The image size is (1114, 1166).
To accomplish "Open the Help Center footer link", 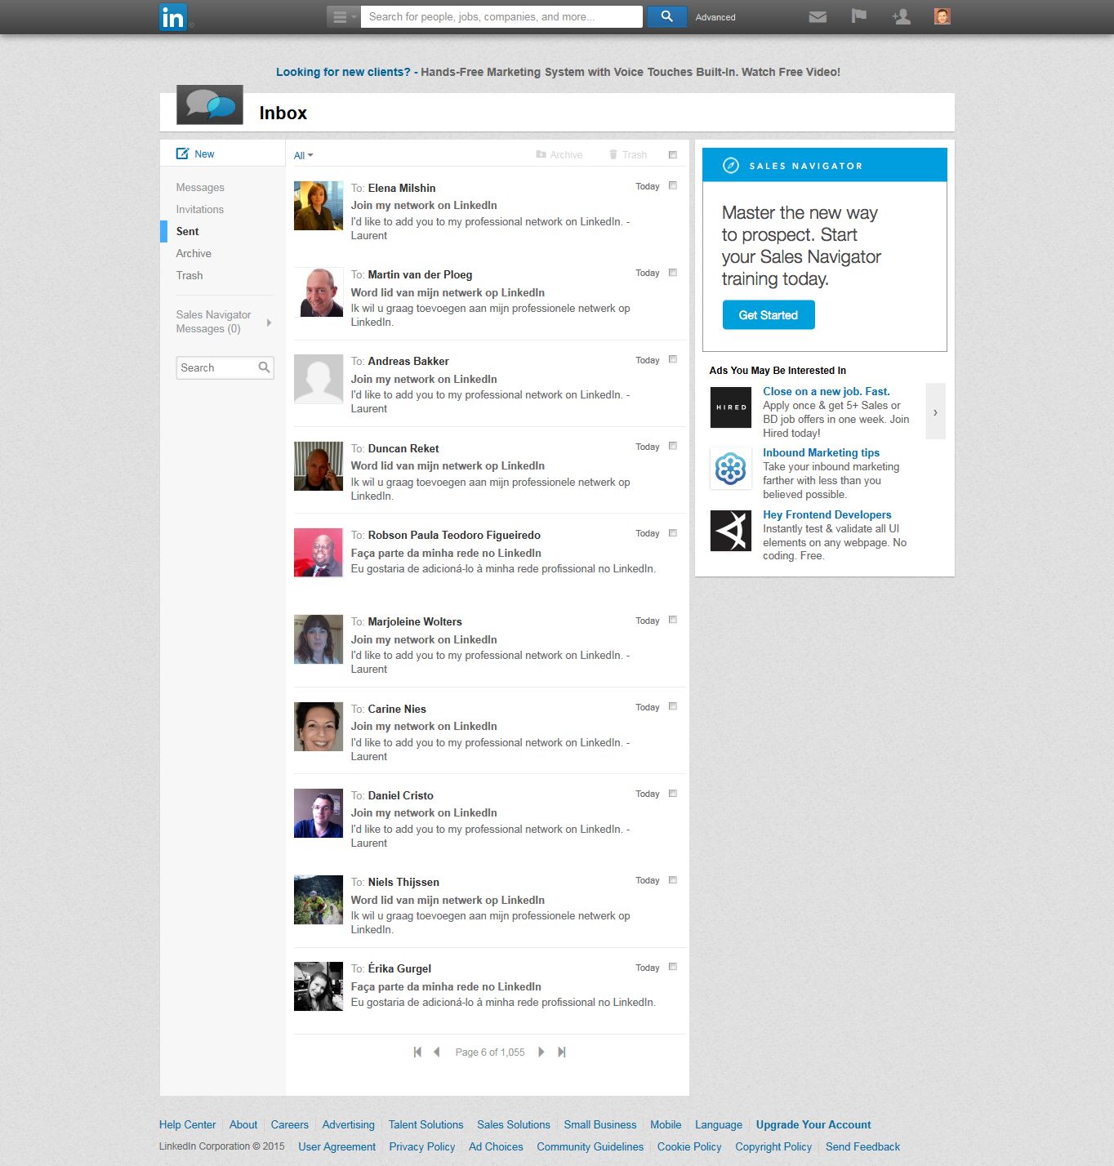I will coord(188,1124).
